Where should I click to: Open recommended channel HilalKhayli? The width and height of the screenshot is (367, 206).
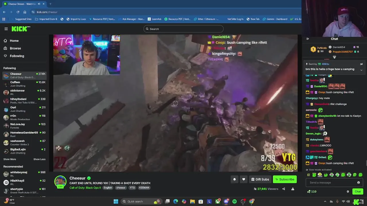pyautogui.click(x=24, y=182)
